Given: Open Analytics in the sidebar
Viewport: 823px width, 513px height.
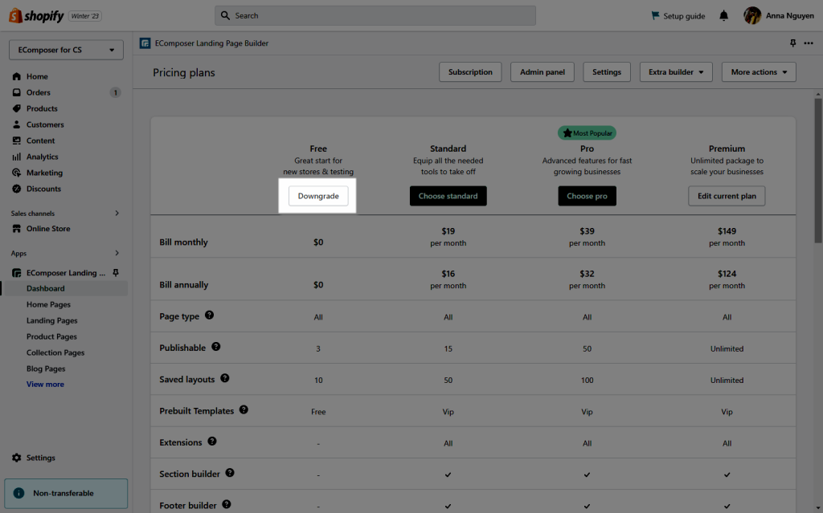Looking at the screenshot, I should [43, 157].
